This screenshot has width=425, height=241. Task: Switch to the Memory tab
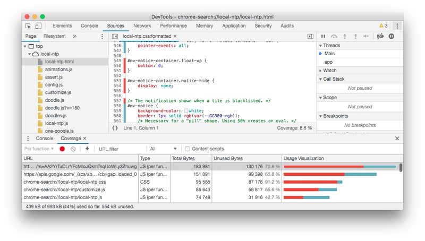205,25
